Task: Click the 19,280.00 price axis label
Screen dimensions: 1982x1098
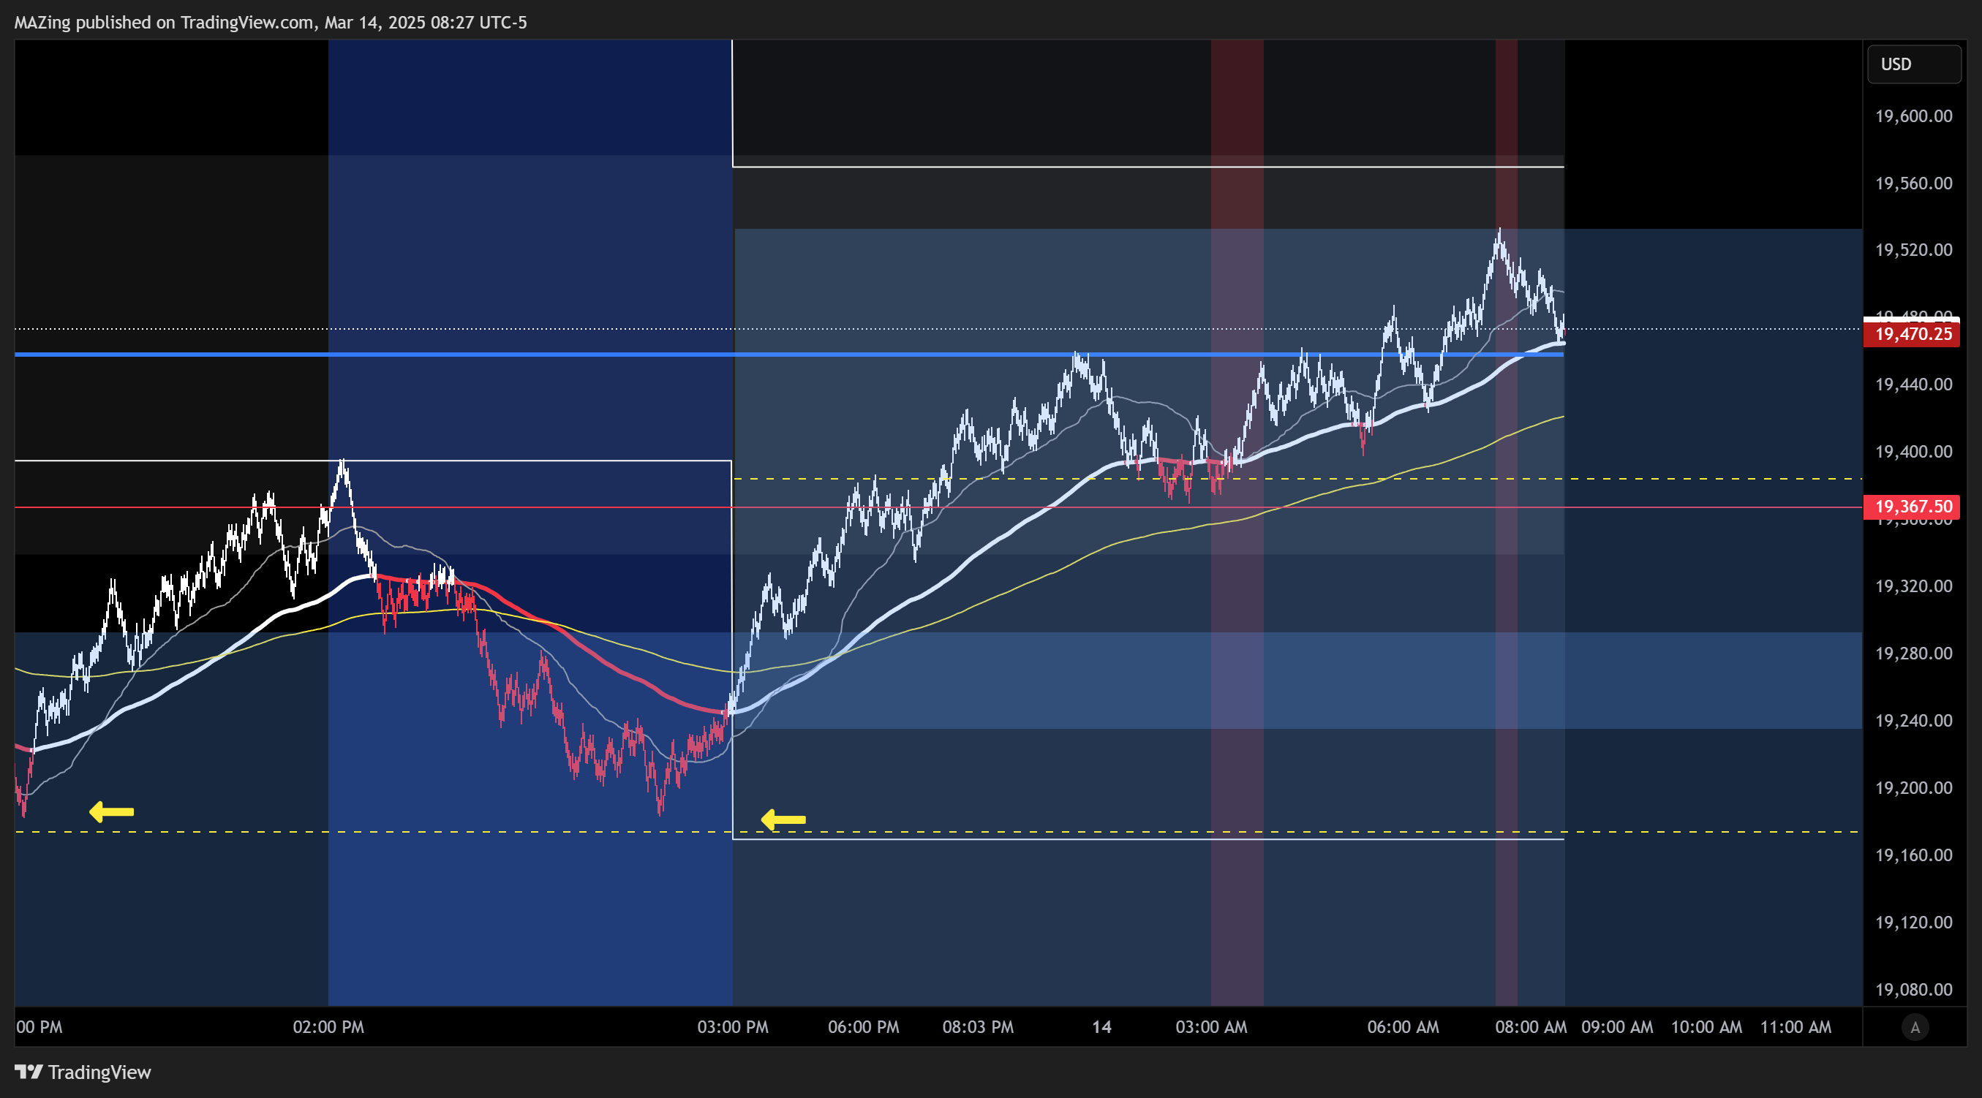Action: tap(1913, 654)
